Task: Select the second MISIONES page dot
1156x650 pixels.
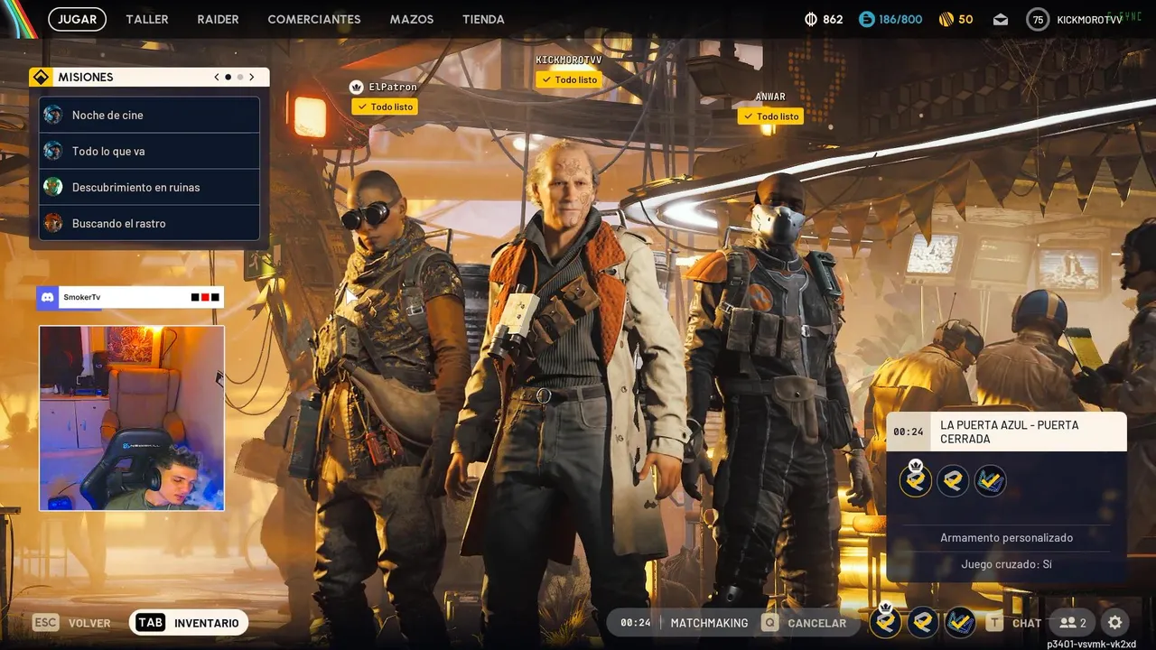Action: (x=240, y=78)
